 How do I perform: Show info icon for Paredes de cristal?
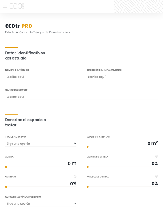tap(156, 176)
